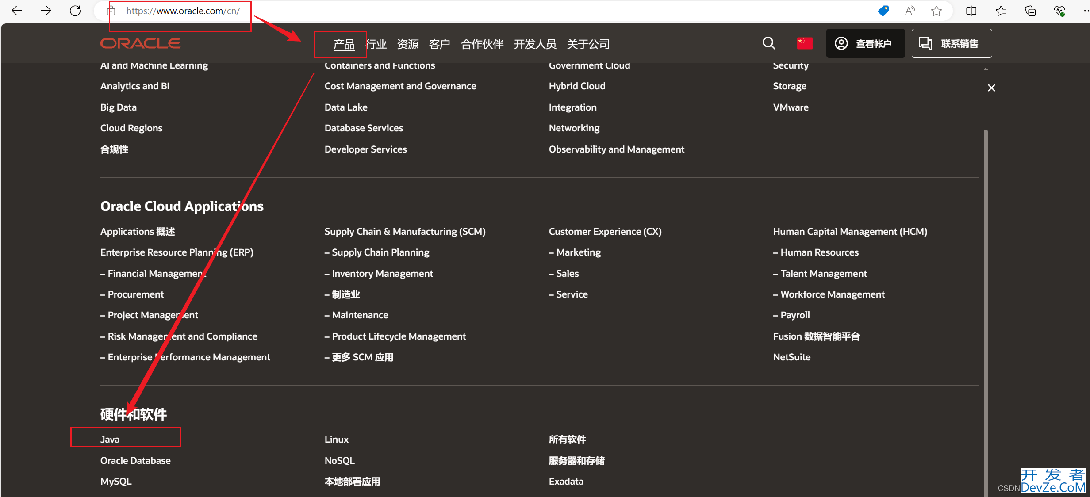Open the Cloud Regions link
Screen dimensions: 1090x497
point(131,128)
